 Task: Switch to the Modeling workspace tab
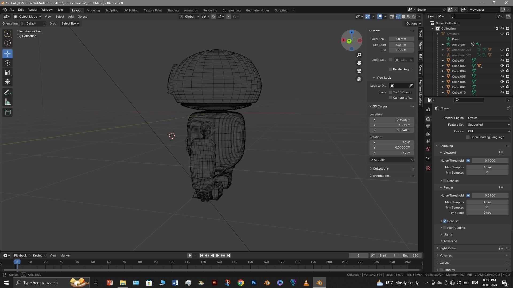pos(93,10)
